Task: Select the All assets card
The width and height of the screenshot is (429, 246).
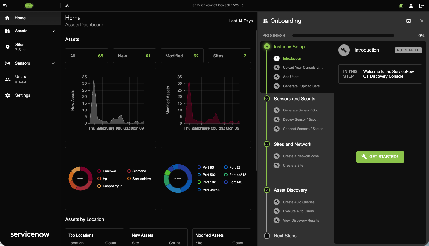Action: 87,56
